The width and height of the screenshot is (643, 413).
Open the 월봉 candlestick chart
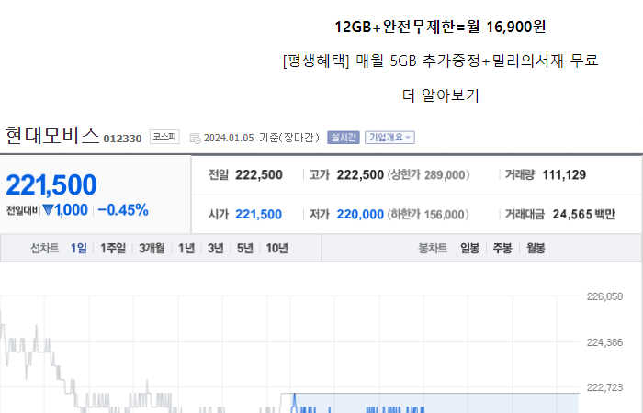(536, 248)
